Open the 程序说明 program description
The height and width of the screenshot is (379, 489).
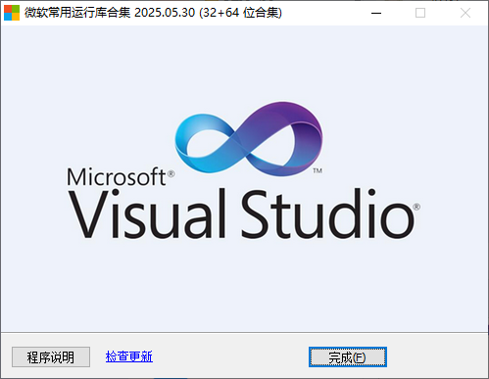pos(51,357)
